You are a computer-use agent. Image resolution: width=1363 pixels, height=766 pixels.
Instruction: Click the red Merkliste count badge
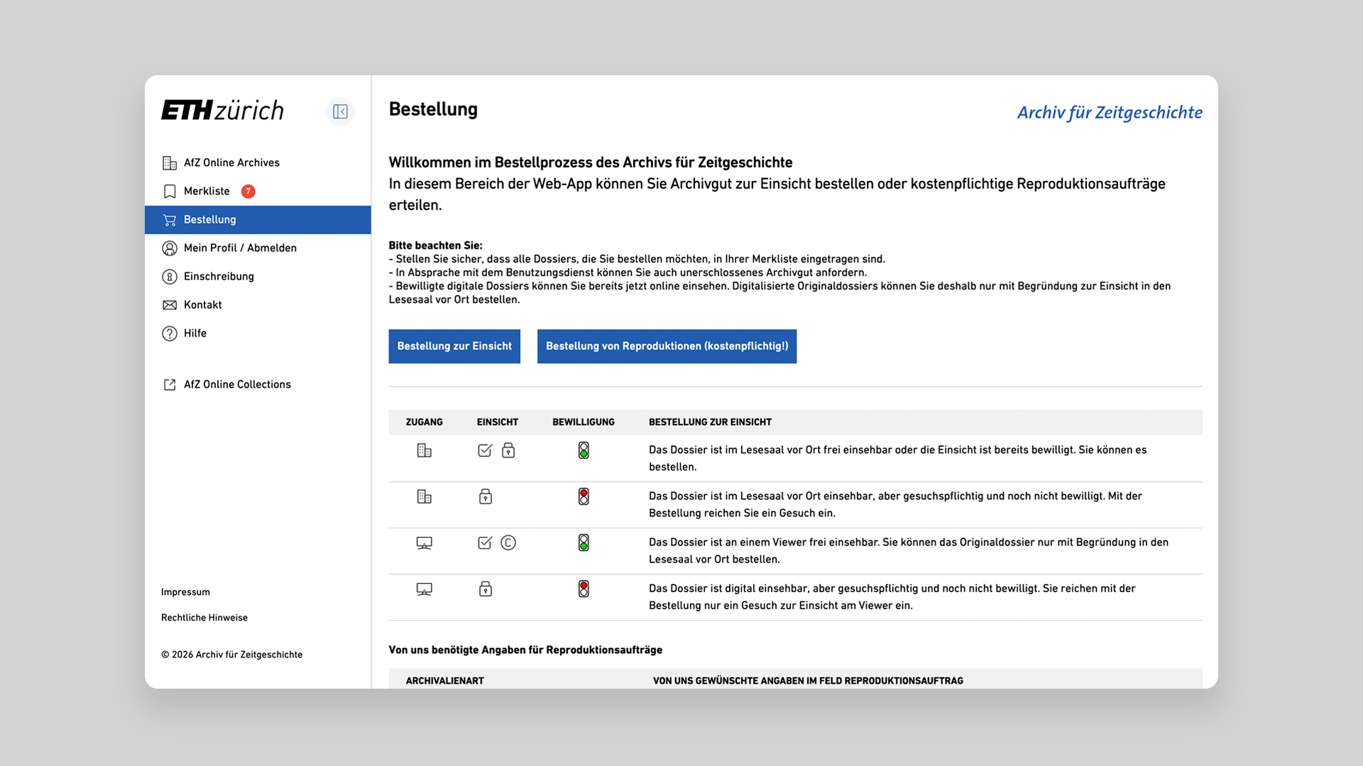248,191
